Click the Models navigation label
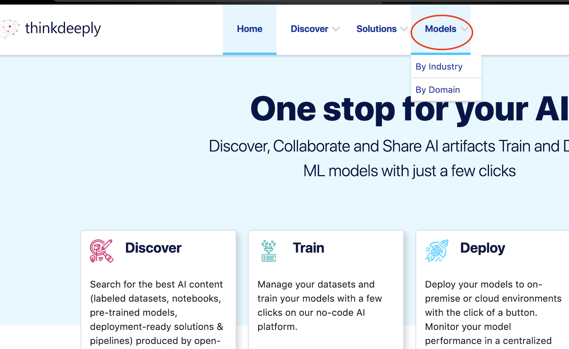 440,29
